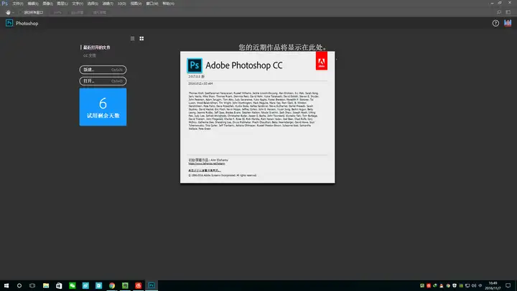
Task: Select the CC 文件 tab
Action: click(x=89, y=55)
